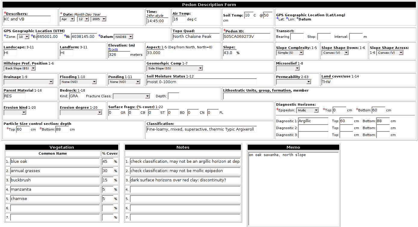Open the month dropdown showing Apr
Screen dimensions: 418x227
[67, 19]
